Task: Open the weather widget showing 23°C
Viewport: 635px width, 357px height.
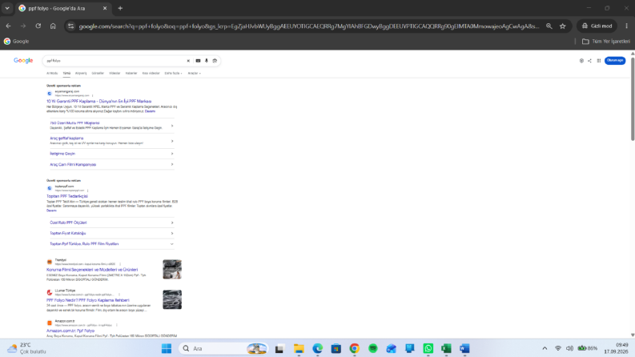Action: point(26,348)
